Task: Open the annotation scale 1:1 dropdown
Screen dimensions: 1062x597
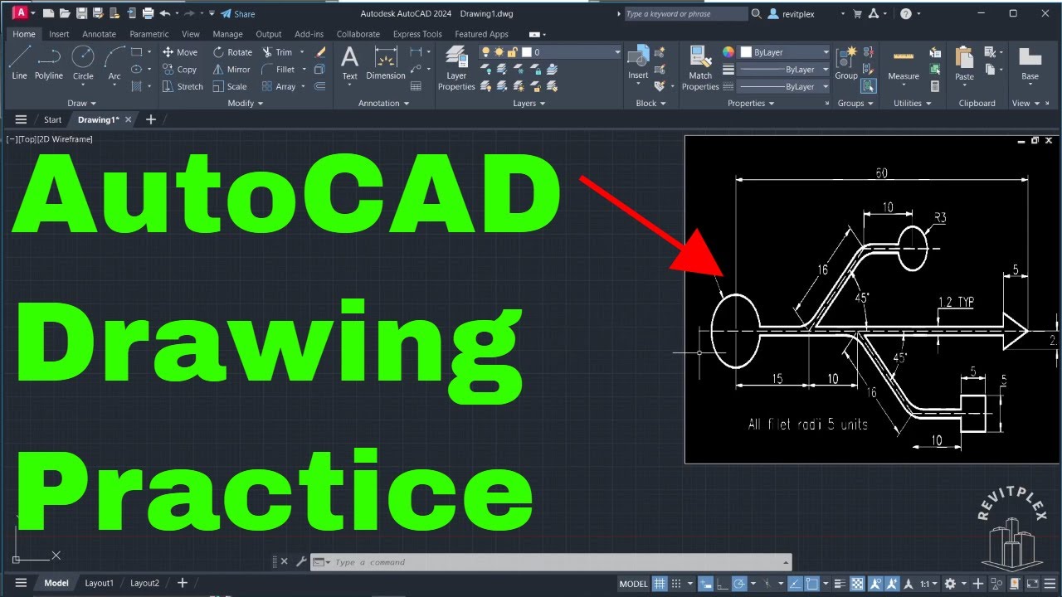Action: [x=931, y=584]
